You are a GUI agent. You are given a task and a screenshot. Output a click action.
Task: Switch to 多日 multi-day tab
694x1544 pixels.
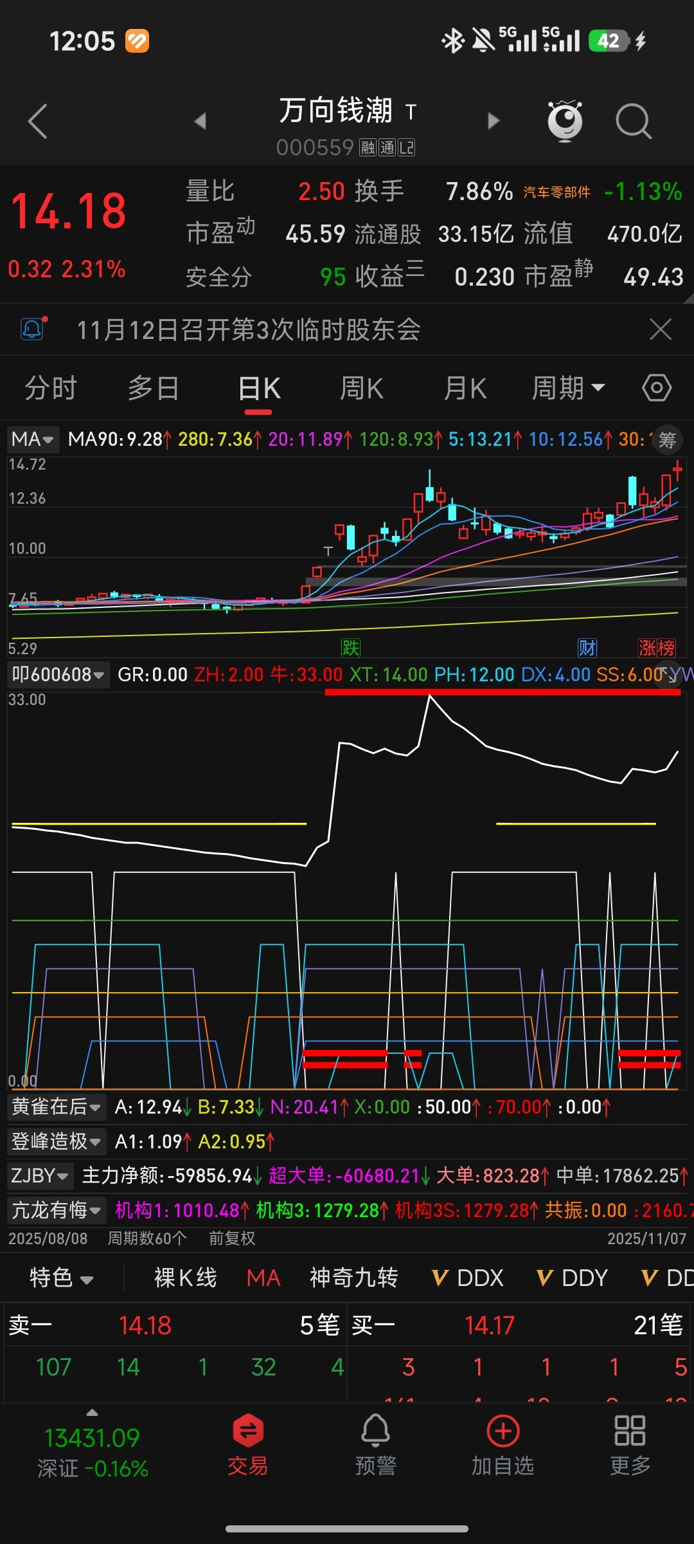coord(154,388)
